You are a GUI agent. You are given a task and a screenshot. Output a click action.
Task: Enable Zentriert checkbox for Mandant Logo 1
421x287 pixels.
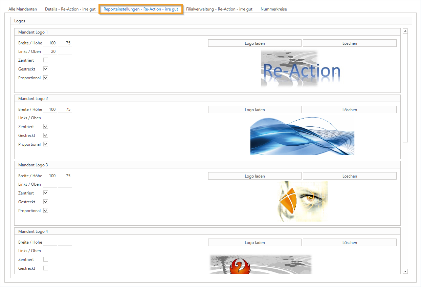pos(46,60)
